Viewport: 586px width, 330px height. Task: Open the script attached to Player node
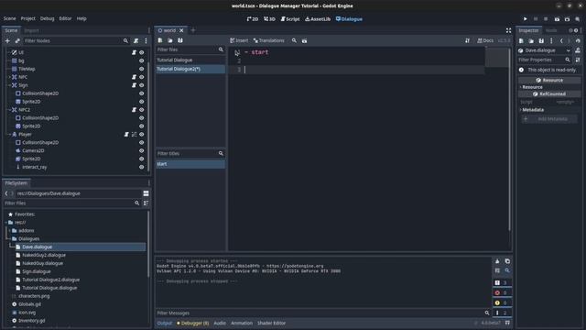tap(126, 135)
